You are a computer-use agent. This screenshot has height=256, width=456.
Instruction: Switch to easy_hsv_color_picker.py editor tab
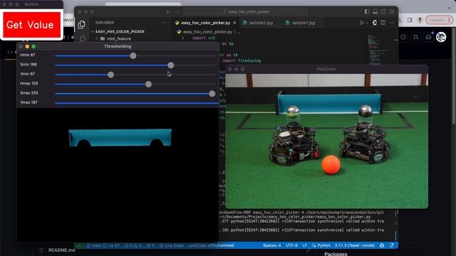205,23
